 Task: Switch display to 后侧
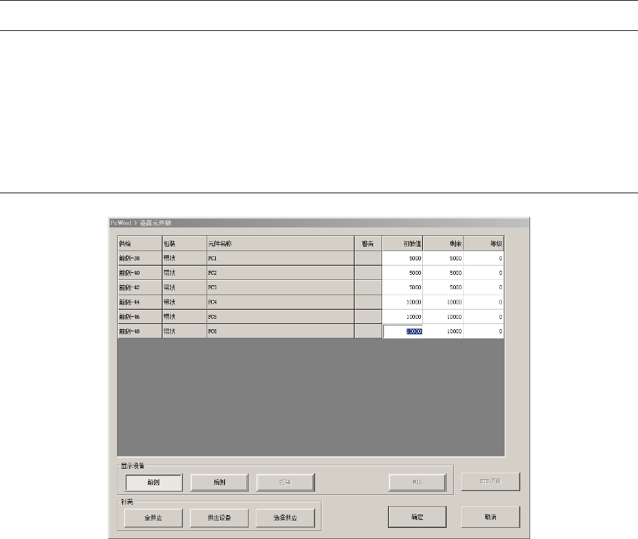(219, 482)
